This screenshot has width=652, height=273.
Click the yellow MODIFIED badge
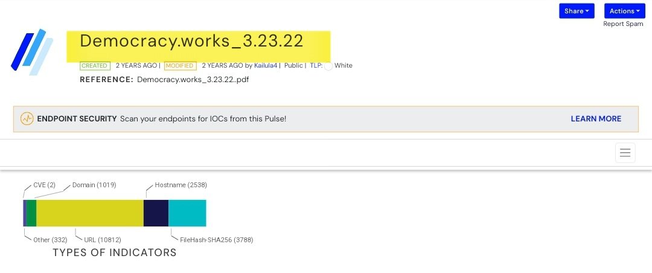pyautogui.click(x=180, y=66)
